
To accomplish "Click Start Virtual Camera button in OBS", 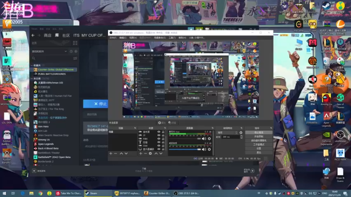I will click(x=259, y=141).
